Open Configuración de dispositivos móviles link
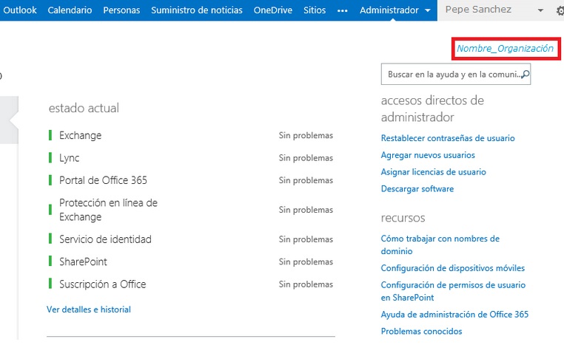 pyautogui.click(x=452, y=268)
